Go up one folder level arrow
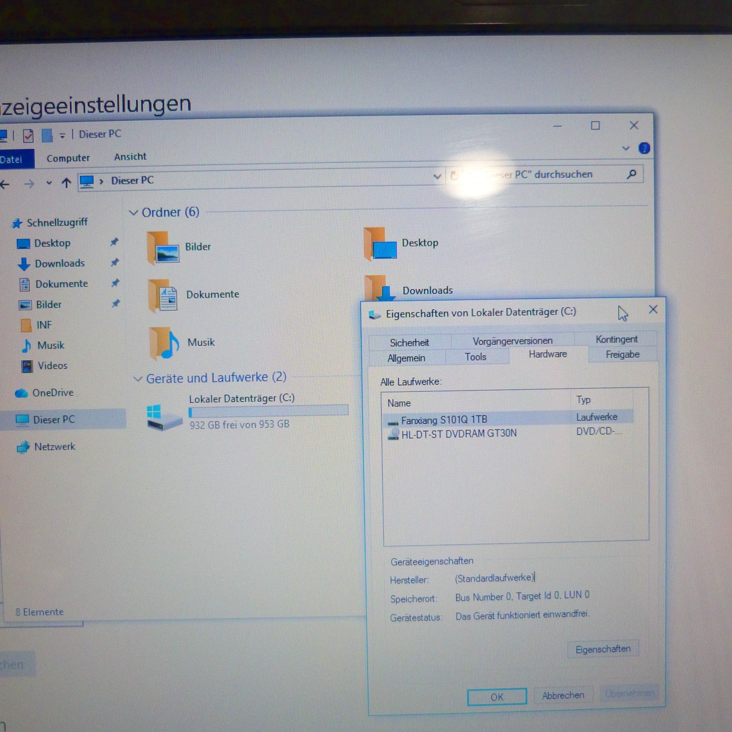 coord(66,183)
